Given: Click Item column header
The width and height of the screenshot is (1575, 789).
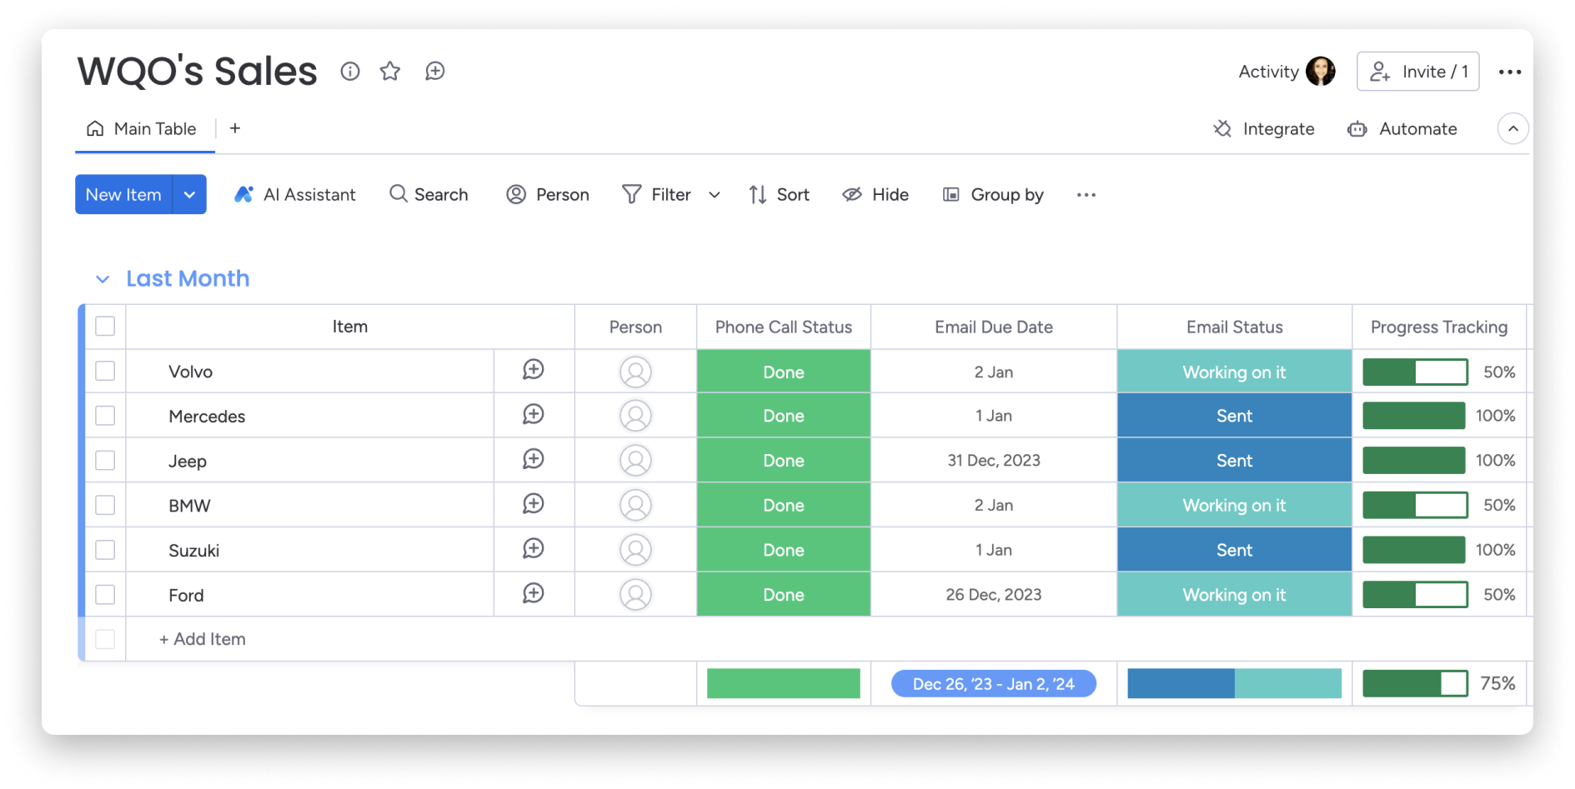Looking at the screenshot, I should pyautogui.click(x=350, y=327).
